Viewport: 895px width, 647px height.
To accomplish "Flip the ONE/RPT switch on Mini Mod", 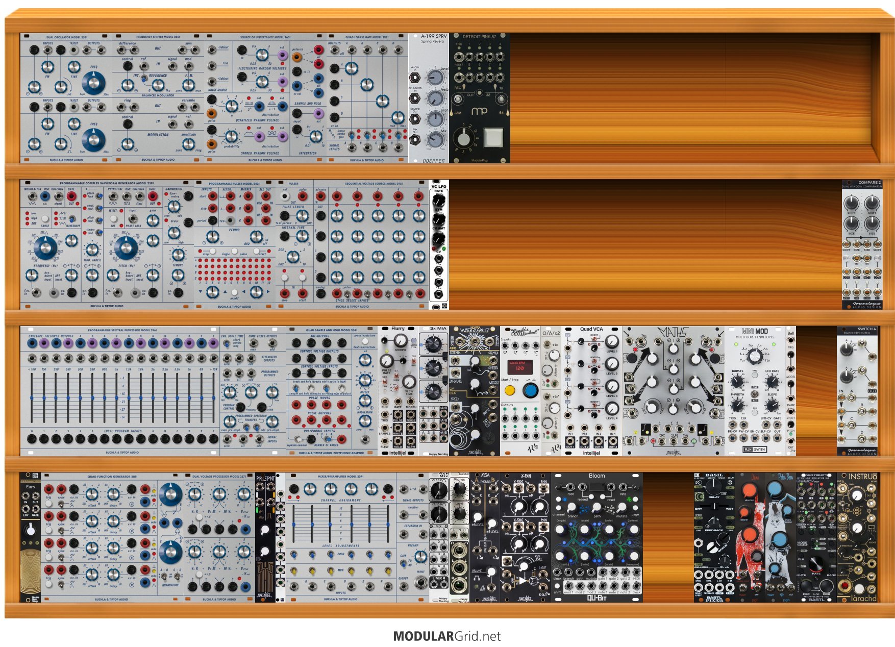I will pyautogui.click(x=755, y=393).
